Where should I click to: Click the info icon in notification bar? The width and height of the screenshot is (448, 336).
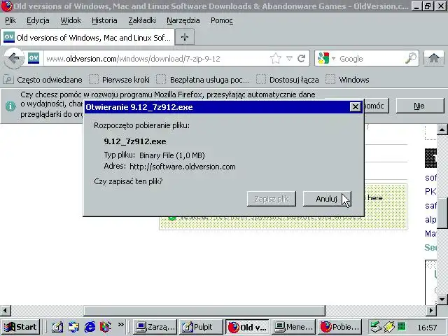pyautogui.click(x=10, y=106)
